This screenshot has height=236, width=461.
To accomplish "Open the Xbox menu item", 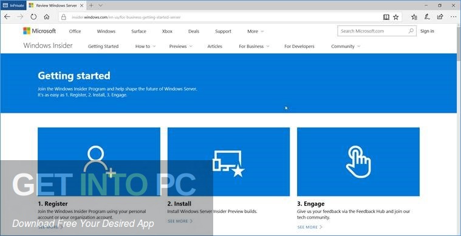I will coord(167,31).
